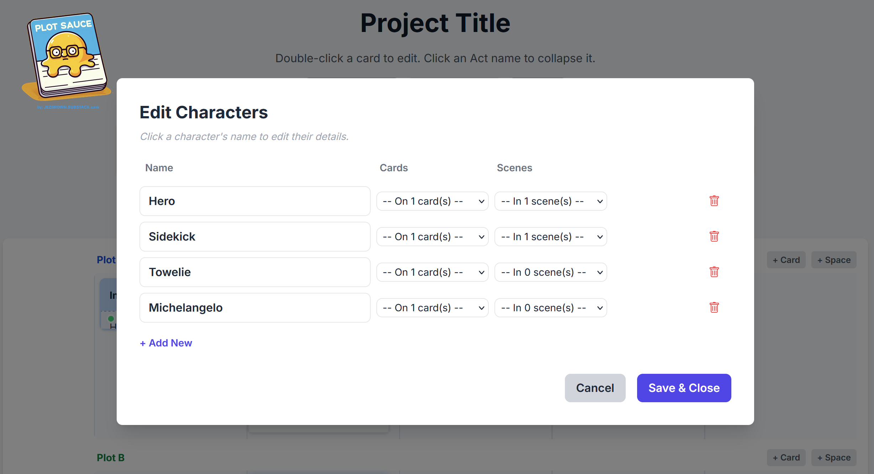Screen dimensions: 874x474
Task: Open Hero's cards dropdown
Action: [x=432, y=201]
